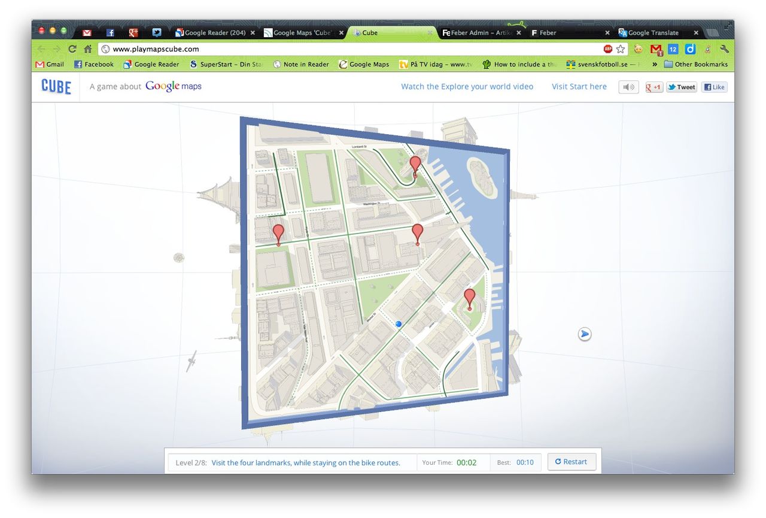Open the pinned Gmail tab
The height and width of the screenshot is (518, 766).
[87, 33]
